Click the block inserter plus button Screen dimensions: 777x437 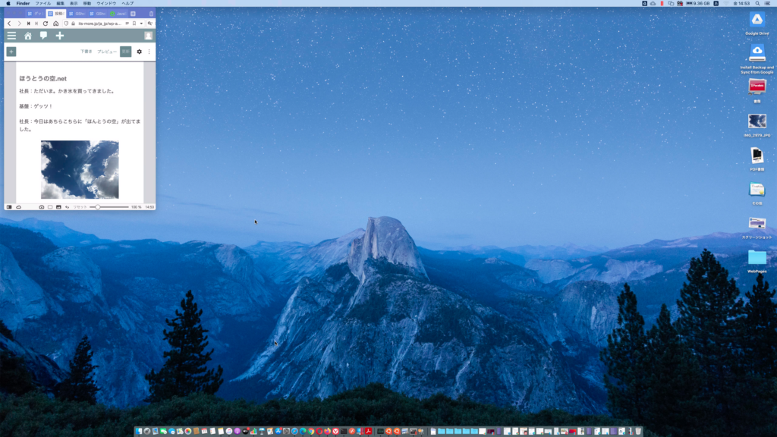[x=11, y=52]
